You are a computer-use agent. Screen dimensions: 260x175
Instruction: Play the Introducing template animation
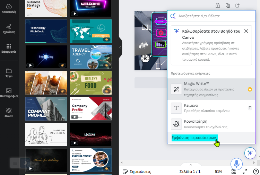pyautogui.click(x=30, y=65)
